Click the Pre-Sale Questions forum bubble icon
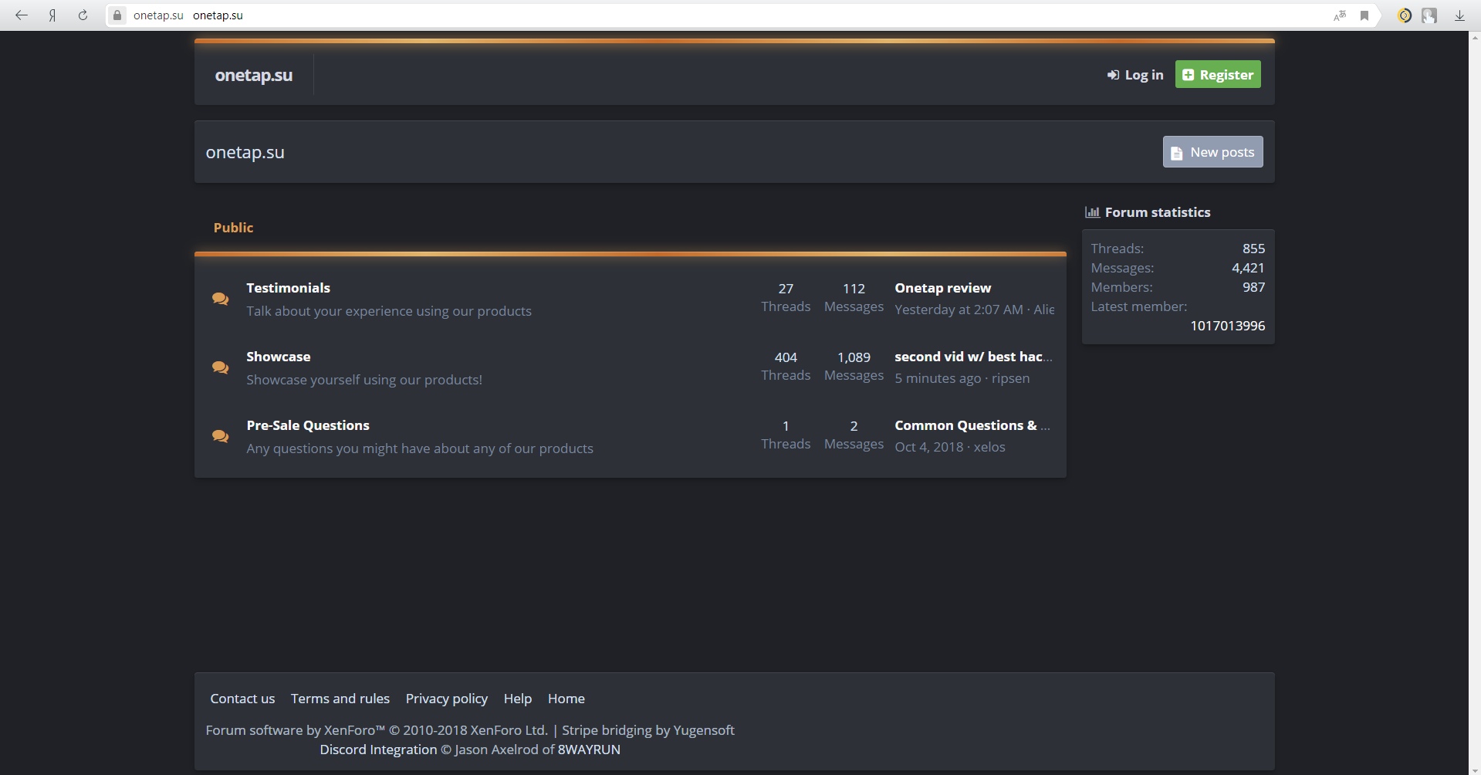 220,436
